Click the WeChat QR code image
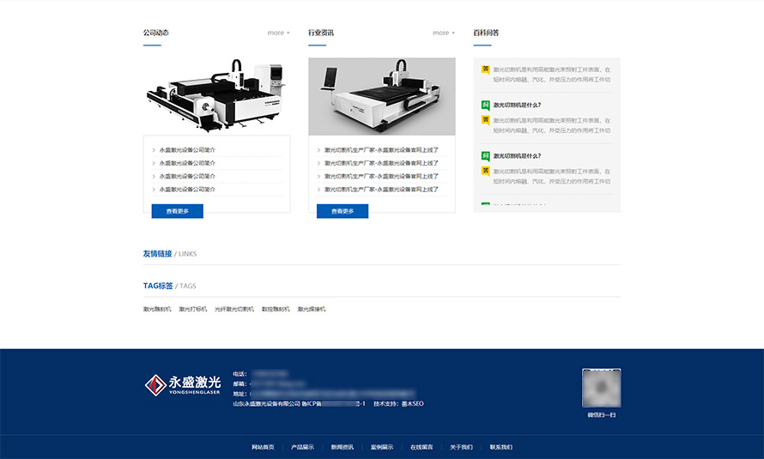 [601, 388]
